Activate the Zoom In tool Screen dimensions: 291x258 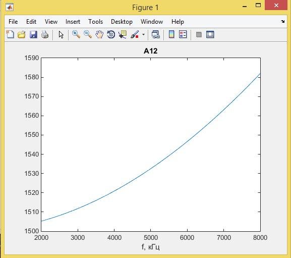[76, 34]
